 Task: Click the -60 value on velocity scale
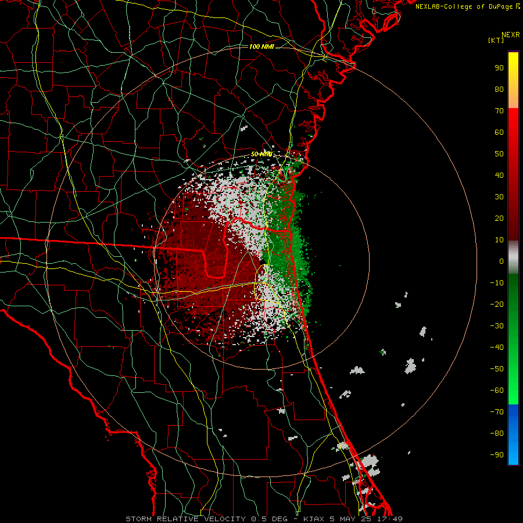point(497,391)
